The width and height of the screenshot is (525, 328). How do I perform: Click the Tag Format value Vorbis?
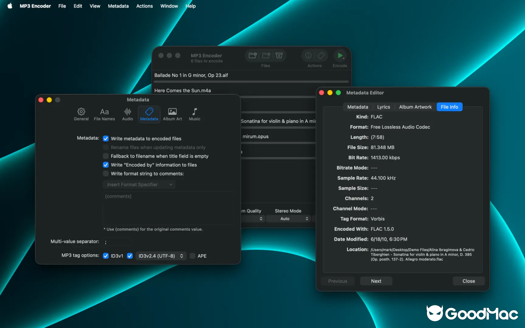click(x=377, y=219)
